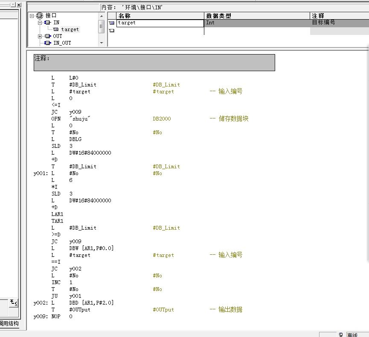This screenshot has width=369, height=337.
Task: Click the IN_OUT tree label
Action: pyautogui.click(x=62, y=43)
